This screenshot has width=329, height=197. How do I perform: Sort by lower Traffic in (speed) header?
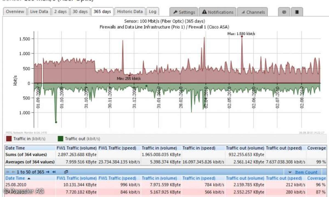pyautogui.click(x=199, y=178)
